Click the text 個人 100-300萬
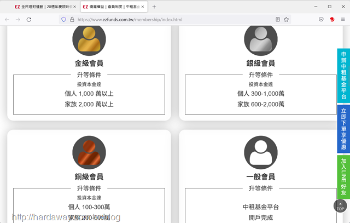 click(x=89, y=207)
